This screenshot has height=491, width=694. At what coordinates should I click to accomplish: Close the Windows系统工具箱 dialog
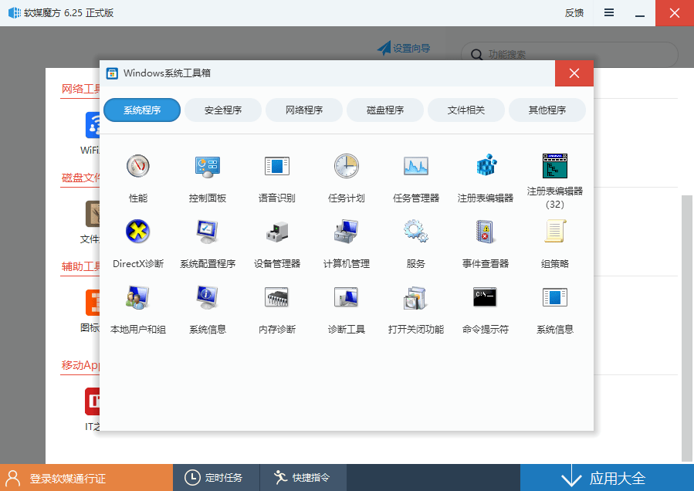pyautogui.click(x=574, y=73)
